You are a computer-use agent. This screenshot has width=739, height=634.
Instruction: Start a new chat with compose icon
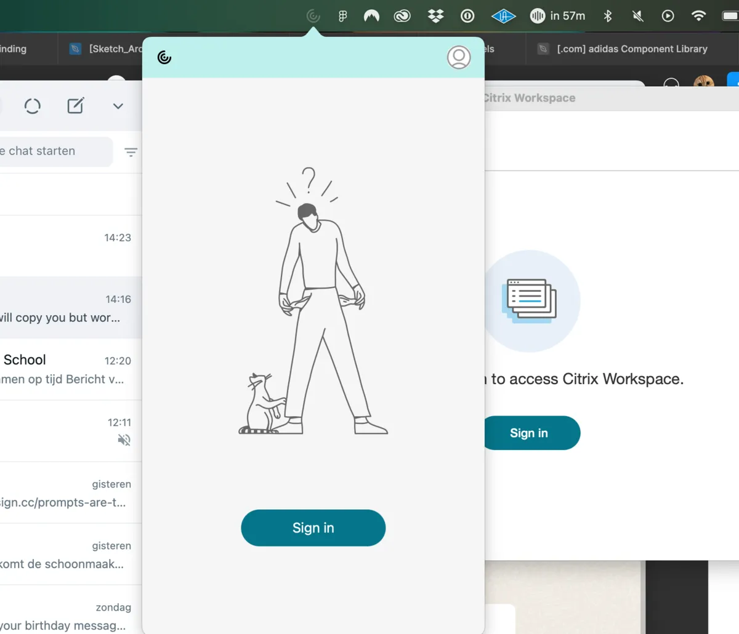(x=75, y=106)
